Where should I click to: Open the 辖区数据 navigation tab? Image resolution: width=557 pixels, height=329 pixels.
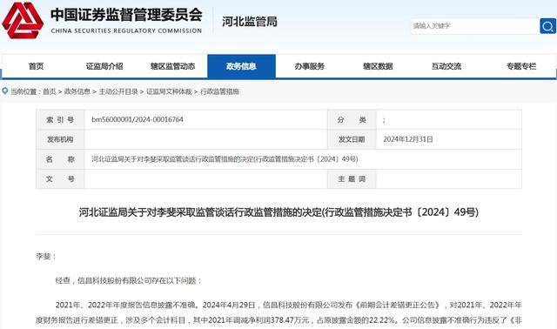378,66
